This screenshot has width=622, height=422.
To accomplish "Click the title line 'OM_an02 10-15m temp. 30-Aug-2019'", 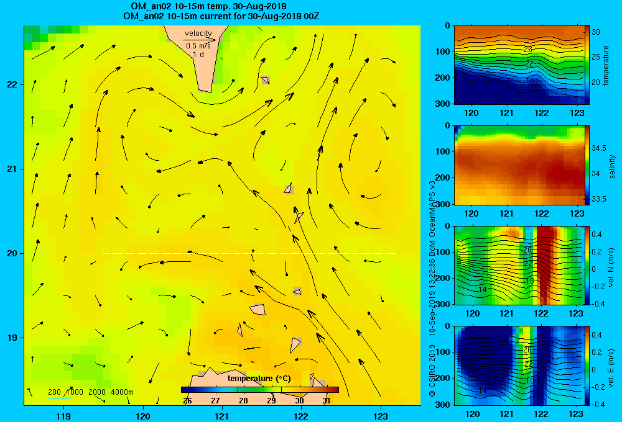I will 208,6.
